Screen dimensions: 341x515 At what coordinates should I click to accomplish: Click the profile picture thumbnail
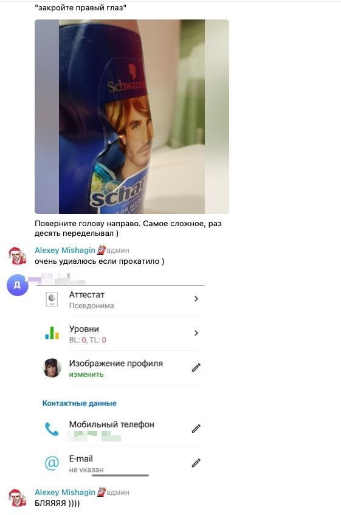[52, 367]
